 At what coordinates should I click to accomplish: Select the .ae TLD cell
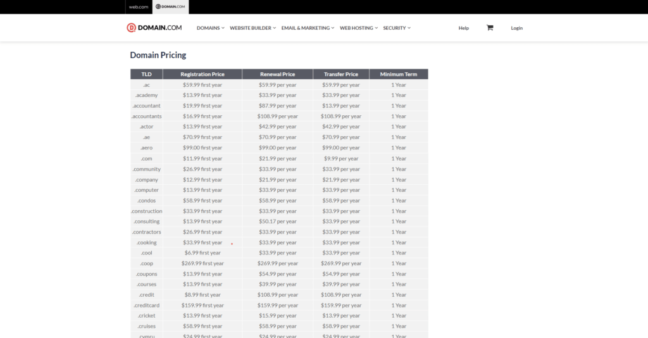pyautogui.click(x=147, y=137)
